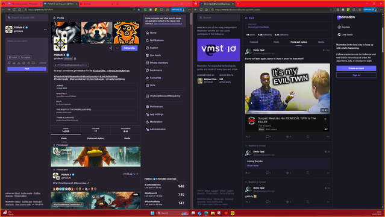Bookmark the evil twin post
Image resolution: width=385 pixels, height=217 pixels.
coord(308,137)
